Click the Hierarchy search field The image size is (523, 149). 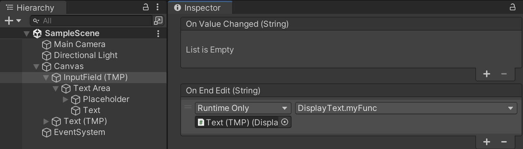(x=93, y=21)
